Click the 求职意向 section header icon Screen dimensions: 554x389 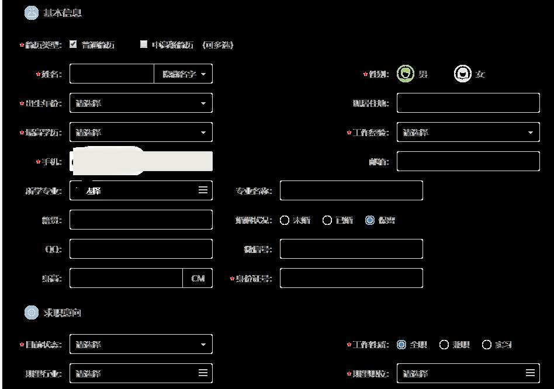point(31,312)
